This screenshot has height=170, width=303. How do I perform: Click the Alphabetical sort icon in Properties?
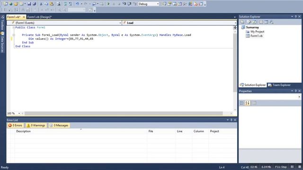pyautogui.click(x=247, y=103)
